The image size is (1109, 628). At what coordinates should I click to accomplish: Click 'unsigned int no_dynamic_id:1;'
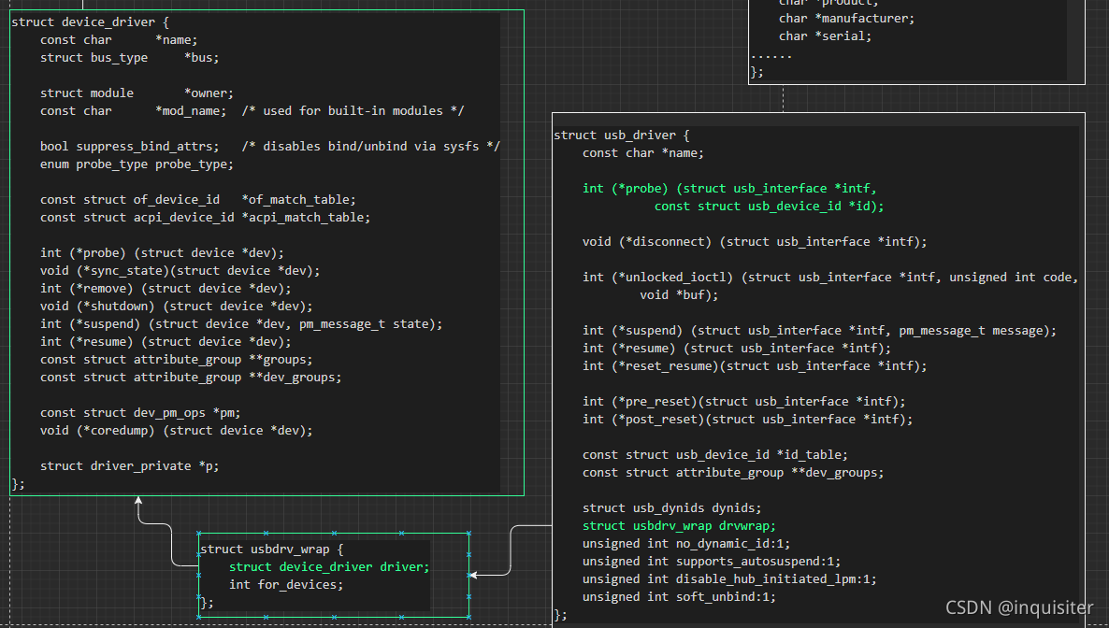pyautogui.click(x=686, y=543)
